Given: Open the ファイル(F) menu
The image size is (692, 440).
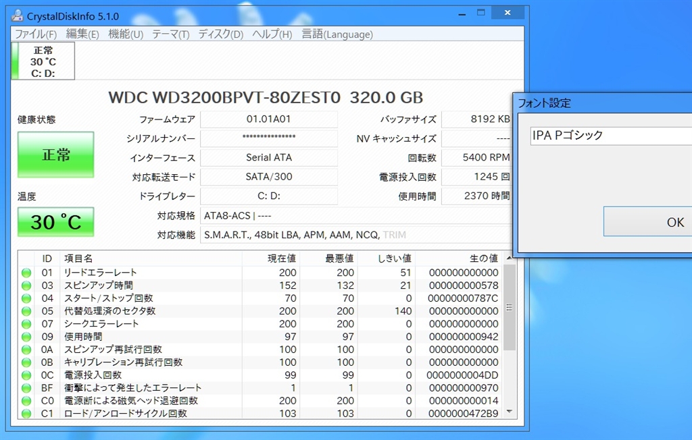Looking at the screenshot, I should point(36,34).
